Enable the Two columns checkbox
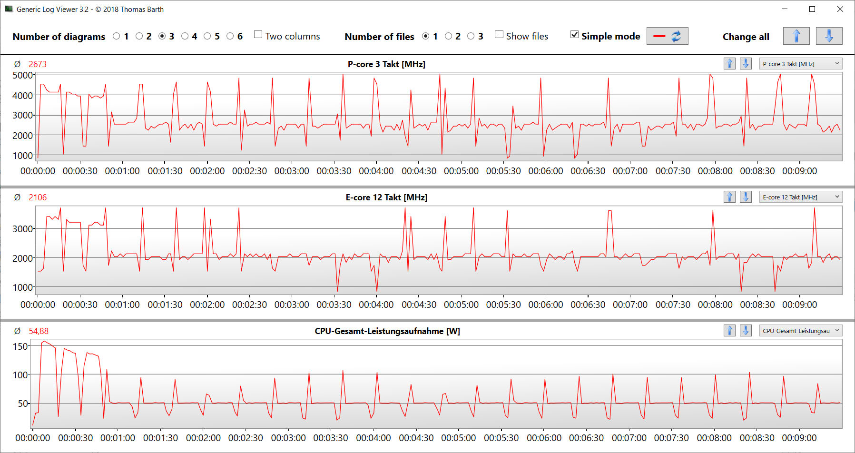The image size is (855, 453). click(258, 35)
